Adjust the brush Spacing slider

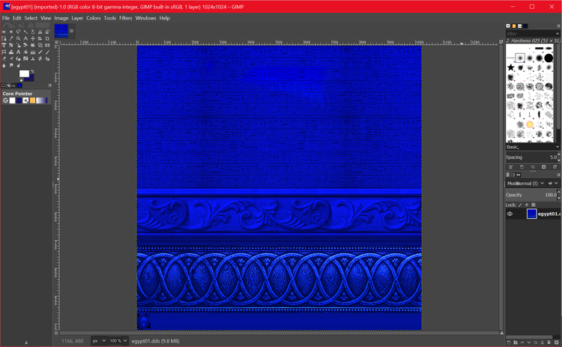(x=531, y=157)
